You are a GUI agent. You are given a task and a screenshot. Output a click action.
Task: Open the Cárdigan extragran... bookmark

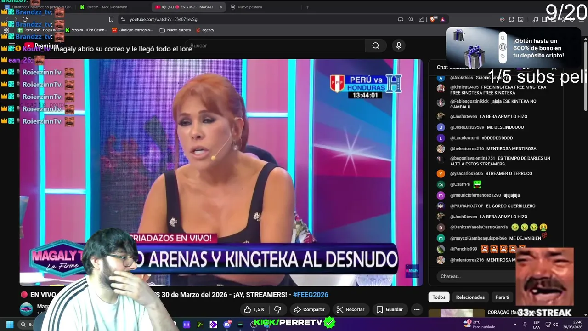[x=132, y=30]
